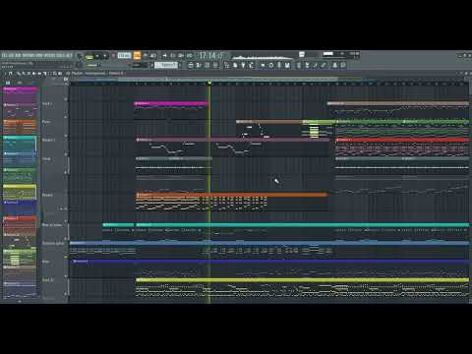The width and height of the screenshot is (472, 354).
Task: Select the magenta pattern in the picker panel
Action: click(20, 94)
